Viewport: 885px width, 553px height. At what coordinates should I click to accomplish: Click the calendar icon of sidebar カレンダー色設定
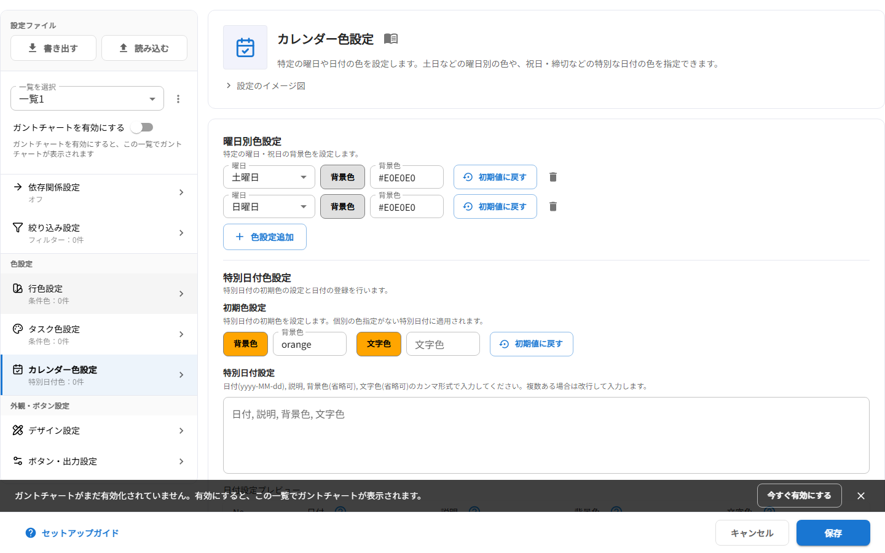(18, 369)
